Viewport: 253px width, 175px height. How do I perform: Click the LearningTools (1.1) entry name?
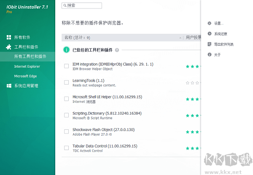tap(89, 81)
